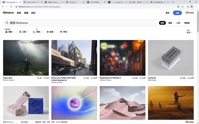Click the search magnifier icon

(x=7, y=23)
